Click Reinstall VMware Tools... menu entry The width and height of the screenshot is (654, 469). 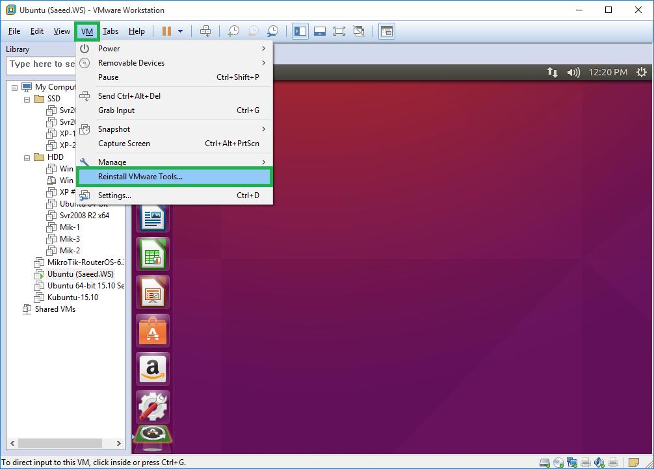(x=174, y=177)
